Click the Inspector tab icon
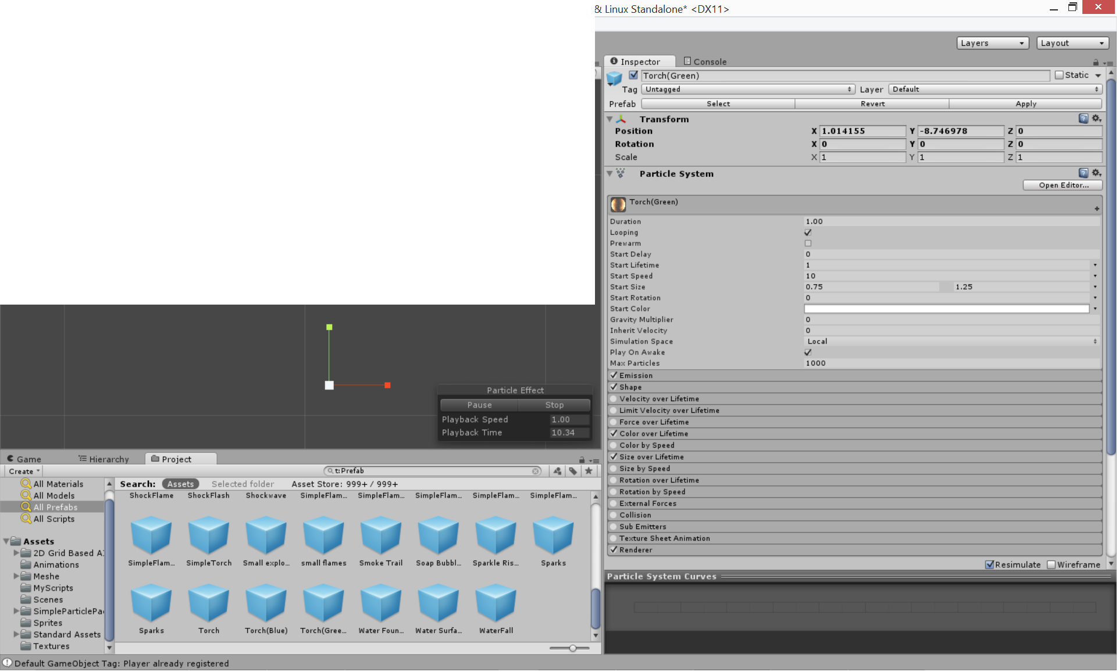The width and height of the screenshot is (1119, 672). (615, 60)
